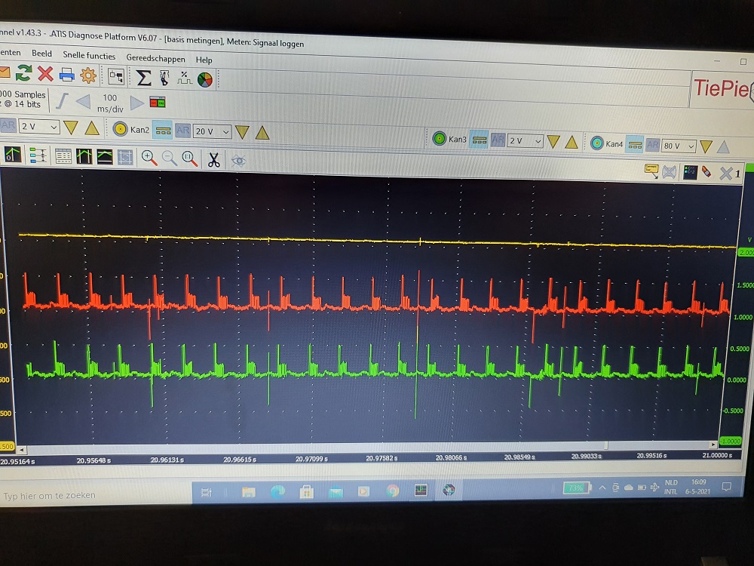Toggle Kan2 auto-range AR button
The image size is (754, 566).
[x=182, y=131]
